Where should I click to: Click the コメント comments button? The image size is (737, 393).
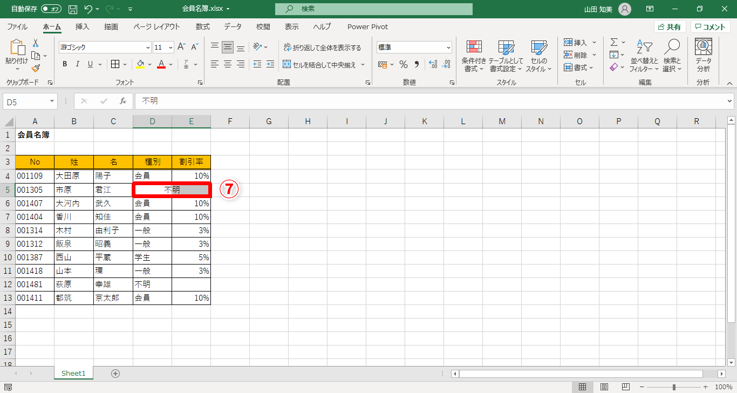click(711, 27)
